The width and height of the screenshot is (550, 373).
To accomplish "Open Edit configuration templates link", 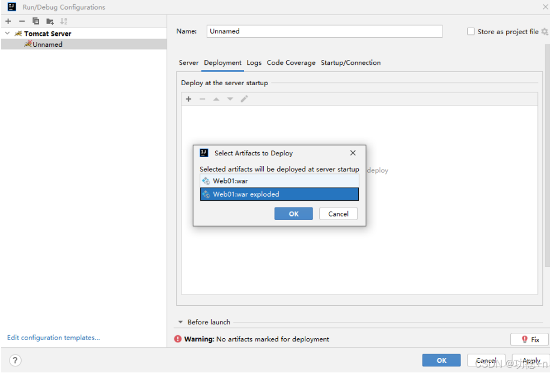I will click(53, 338).
